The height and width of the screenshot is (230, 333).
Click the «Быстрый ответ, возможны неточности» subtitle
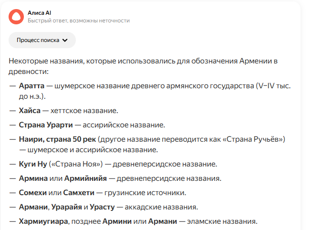(x=78, y=21)
